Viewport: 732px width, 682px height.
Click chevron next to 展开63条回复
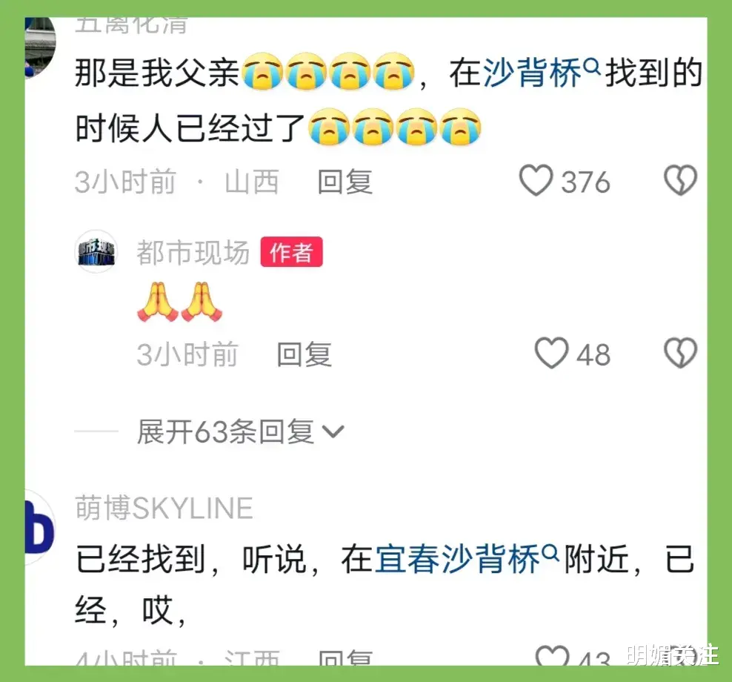(334, 431)
